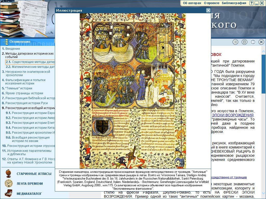Follow the link ending 'от троянцев'
Viewport: 266px width, 199px height.
click(229, 177)
